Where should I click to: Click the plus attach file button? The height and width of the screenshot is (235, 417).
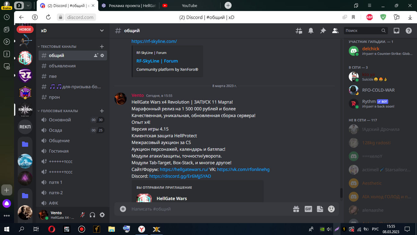[123, 209]
